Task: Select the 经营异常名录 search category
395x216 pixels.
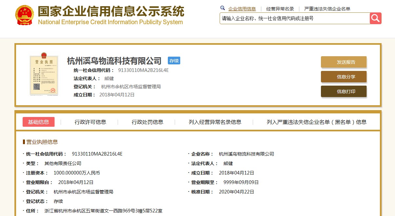Action: click(280, 9)
